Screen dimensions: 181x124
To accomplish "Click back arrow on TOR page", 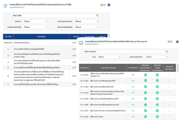I will 109,5.
